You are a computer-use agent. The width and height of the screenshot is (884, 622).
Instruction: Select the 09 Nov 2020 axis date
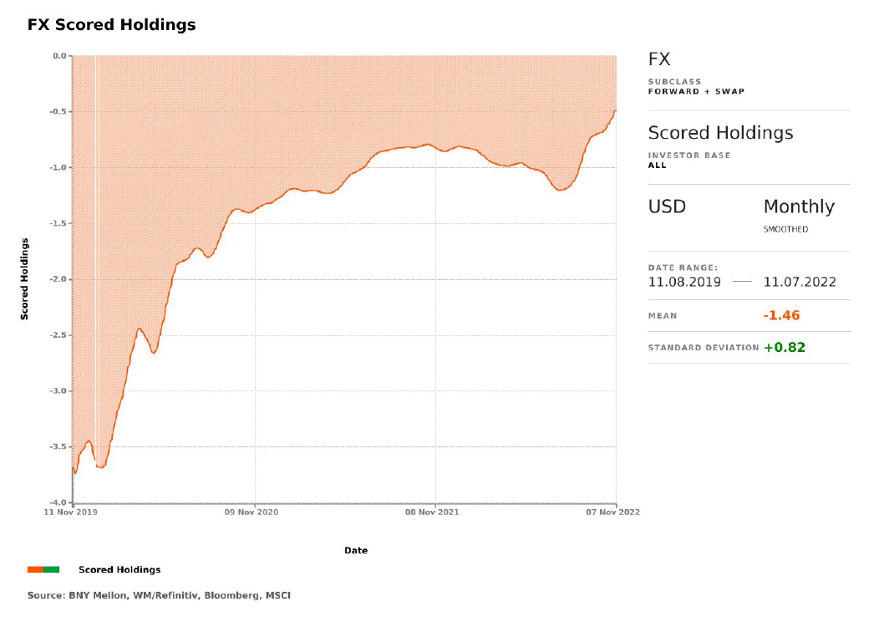click(254, 512)
